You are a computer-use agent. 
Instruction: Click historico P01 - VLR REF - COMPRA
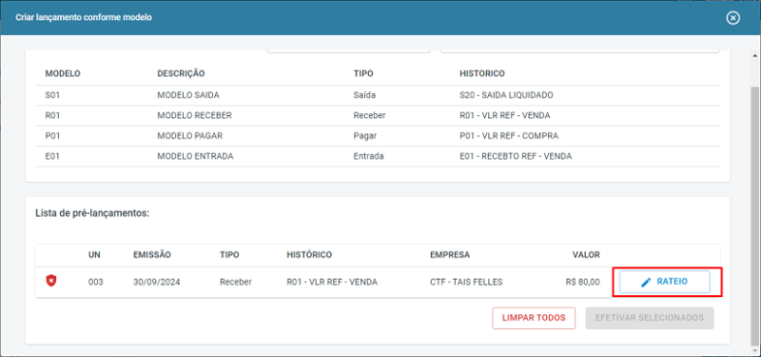point(509,136)
